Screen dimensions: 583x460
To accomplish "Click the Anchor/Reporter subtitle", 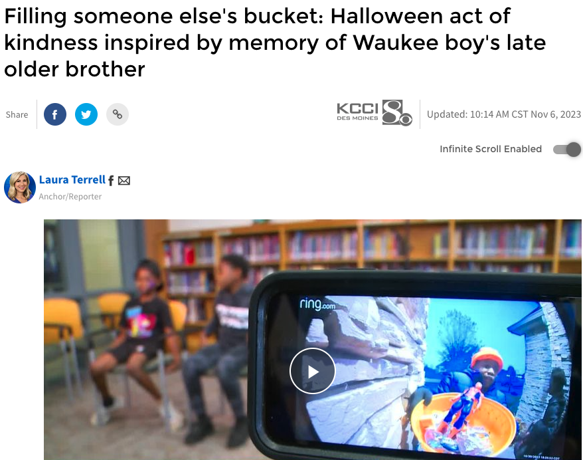I will tap(70, 197).
